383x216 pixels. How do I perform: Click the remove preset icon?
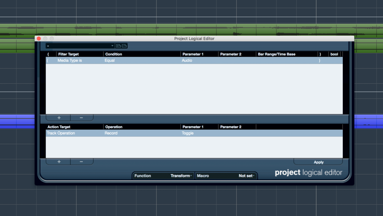124,46
